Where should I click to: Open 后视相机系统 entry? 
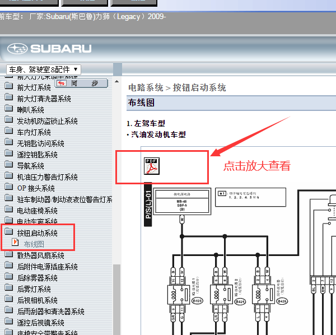(38, 300)
